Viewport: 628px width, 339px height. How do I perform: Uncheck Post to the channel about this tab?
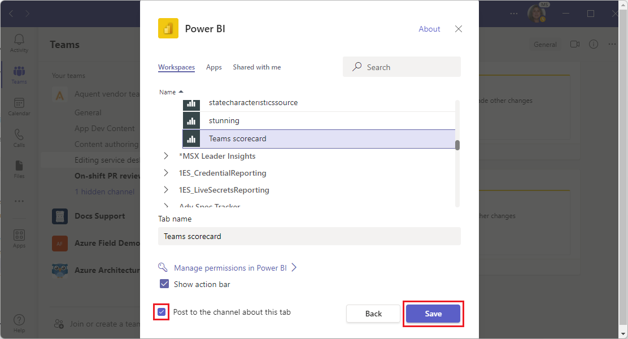pyautogui.click(x=162, y=312)
